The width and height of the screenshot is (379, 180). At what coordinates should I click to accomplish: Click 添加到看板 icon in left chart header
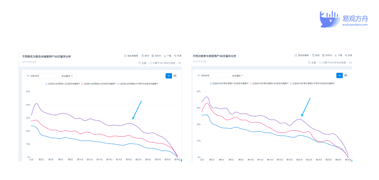125,56
